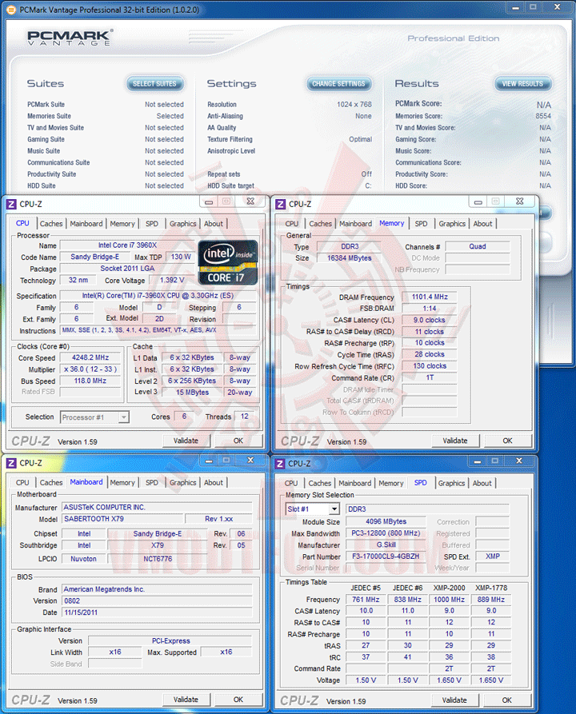Image resolution: width=576 pixels, height=714 pixels.
Task: Open Graphics tab in top-left CPU-Z window
Action: click(x=182, y=224)
